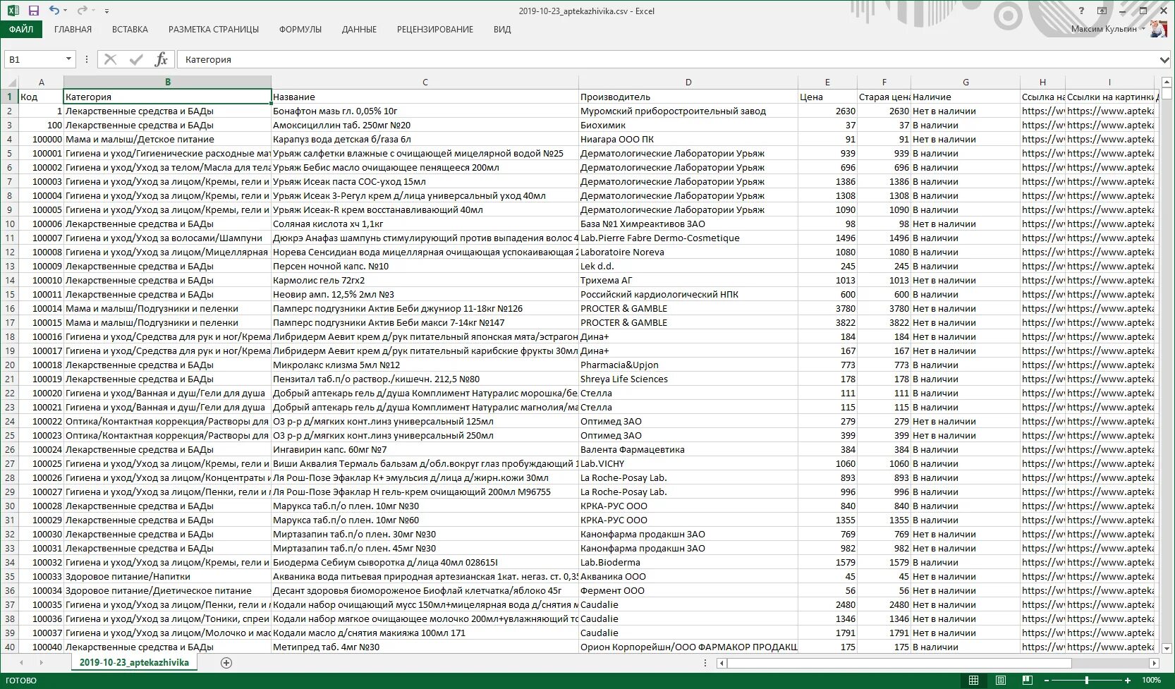The width and height of the screenshot is (1175, 689).
Task: Select column A header
Action: click(x=41, y=82)
